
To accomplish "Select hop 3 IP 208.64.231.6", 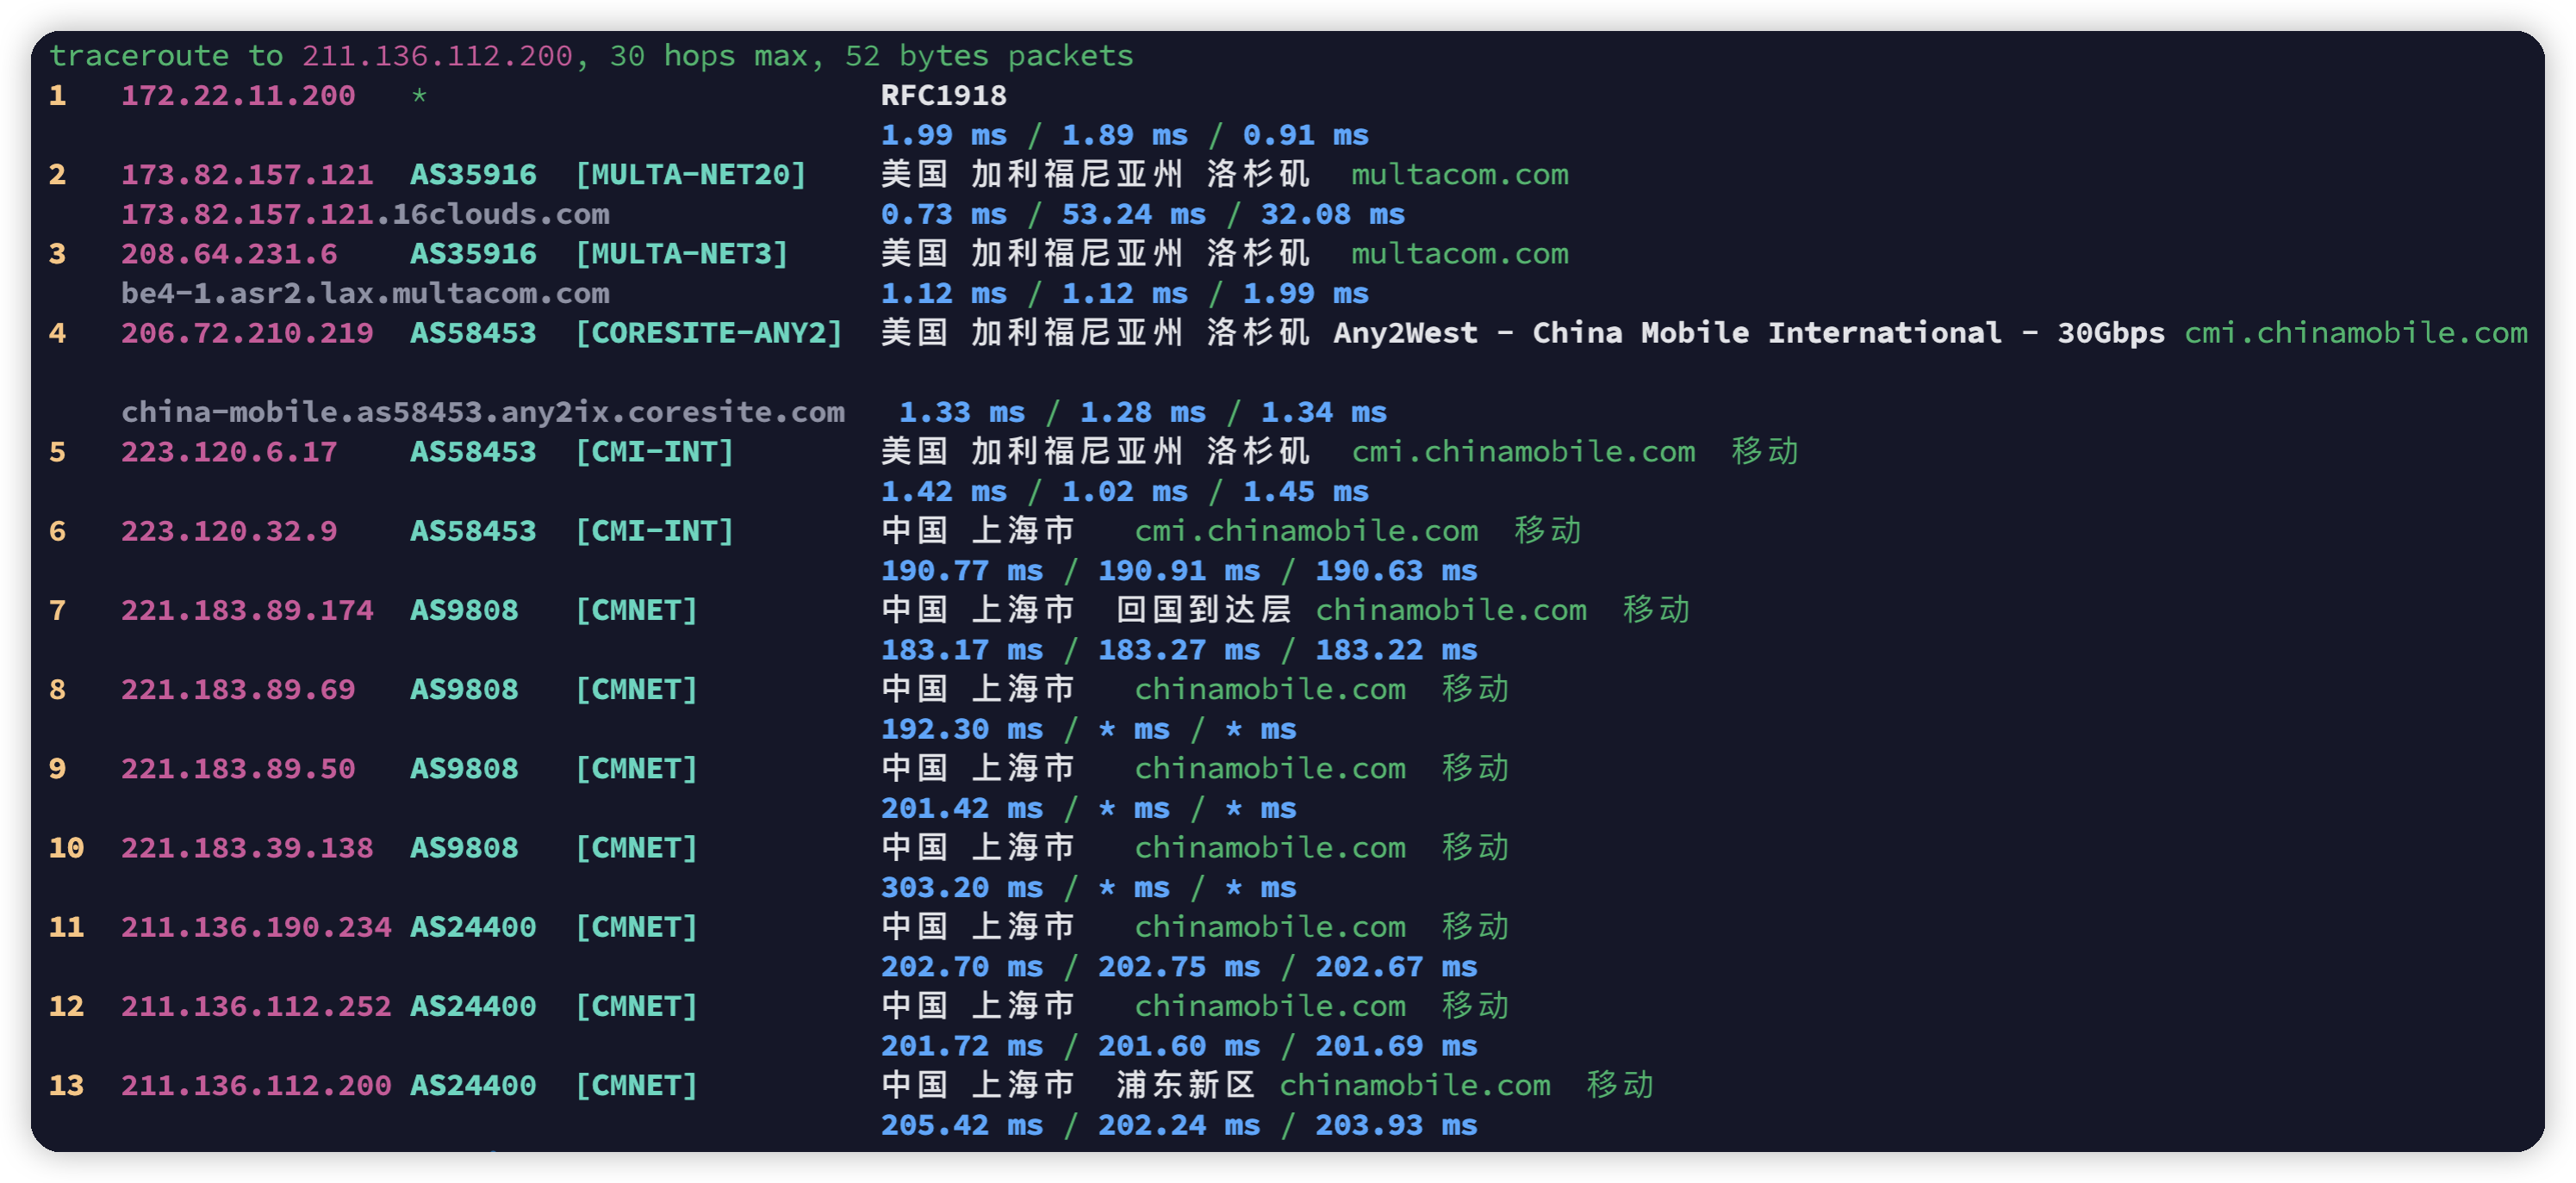I will 229,254.
